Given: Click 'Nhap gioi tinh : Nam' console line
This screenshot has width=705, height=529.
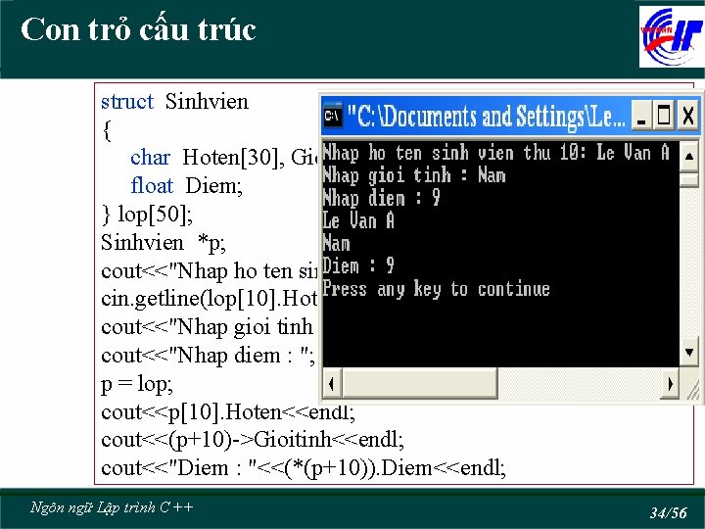Looking at the screenshot, I should [414, 175].
